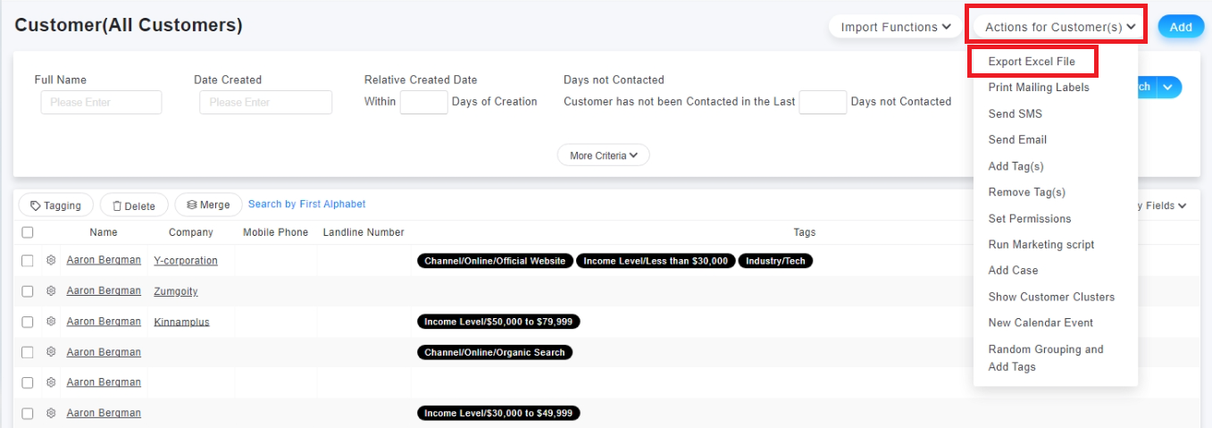The width and height of the screenshot is (1212, 428).
Task: Click the Full Name input field
Action: point(101,103)
